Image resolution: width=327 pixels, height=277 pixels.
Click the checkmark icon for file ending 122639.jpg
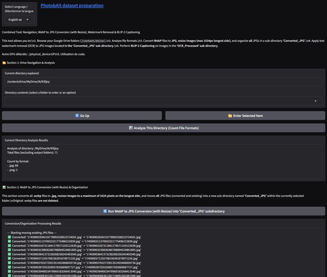tap(9, 246)
